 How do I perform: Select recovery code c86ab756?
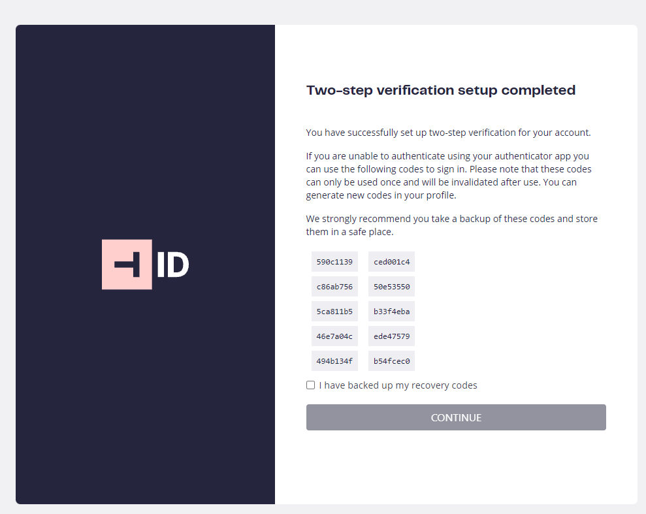point(334,287)
